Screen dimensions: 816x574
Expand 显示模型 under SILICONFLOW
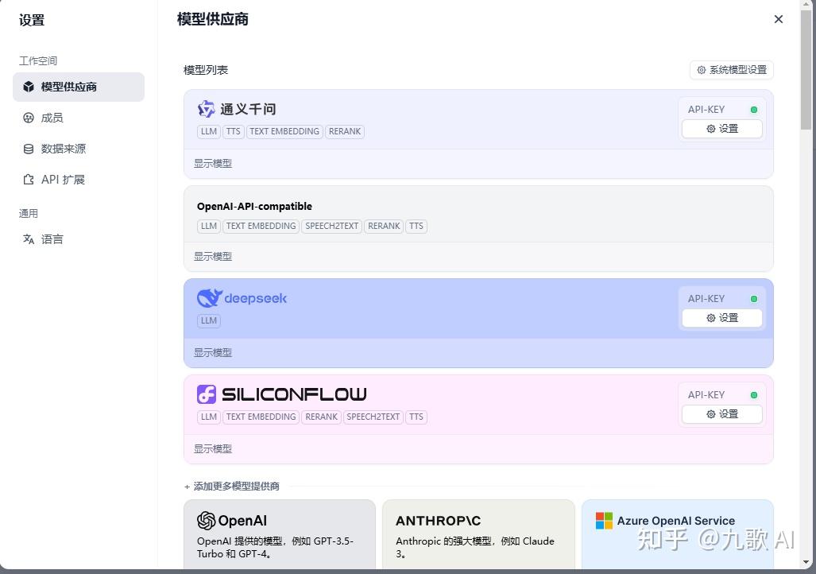pos(212,448)
